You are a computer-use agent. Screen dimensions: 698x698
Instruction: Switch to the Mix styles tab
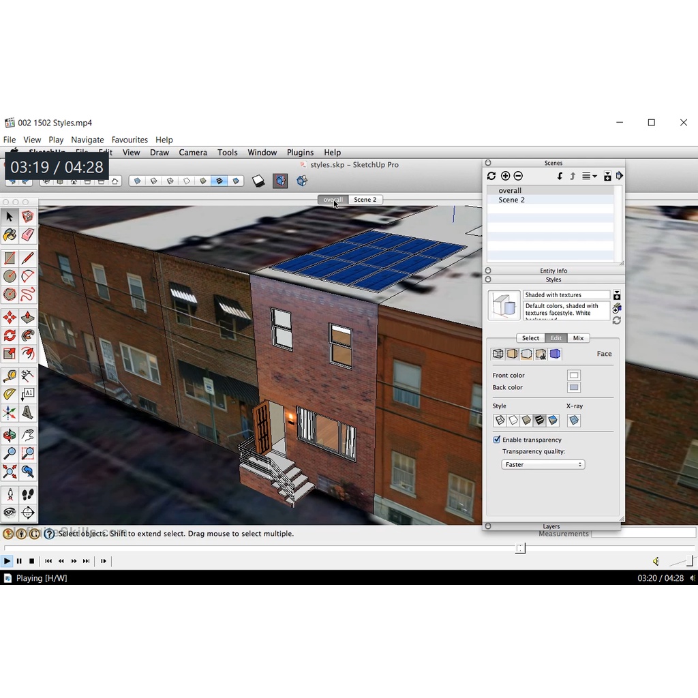point(578,338)
